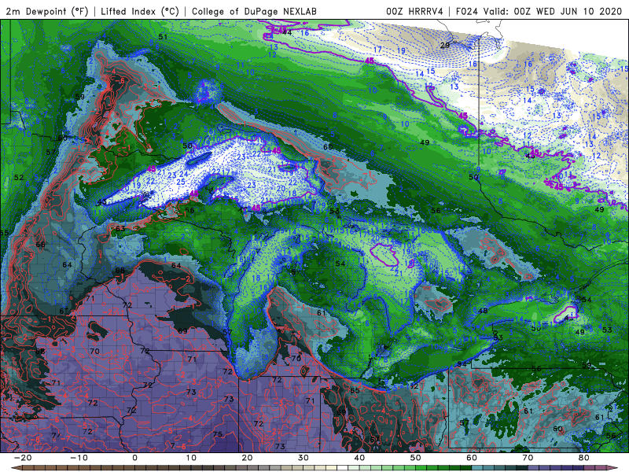Click the 'College of DuPage NEXLAB' header text
This screenshot has width=629, height=472.
[254, 11]
